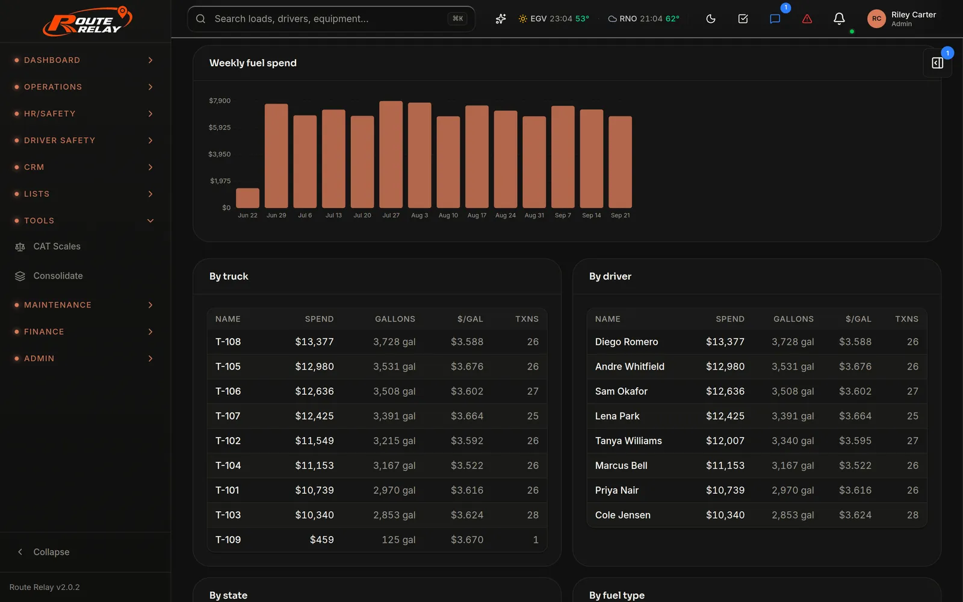Click the Jul 27 fuel spend bar
This screenshot has width=963, height=602.
point(391,154)
